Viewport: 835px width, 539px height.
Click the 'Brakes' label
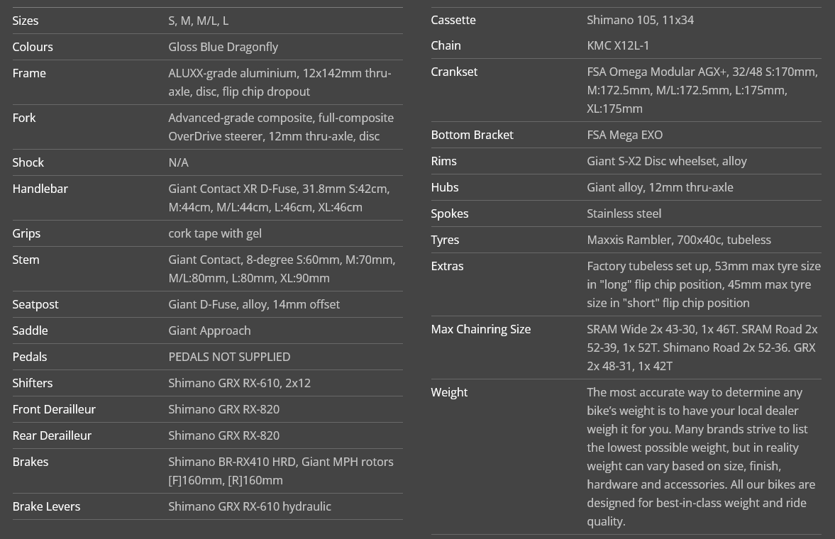pos(31,462)
